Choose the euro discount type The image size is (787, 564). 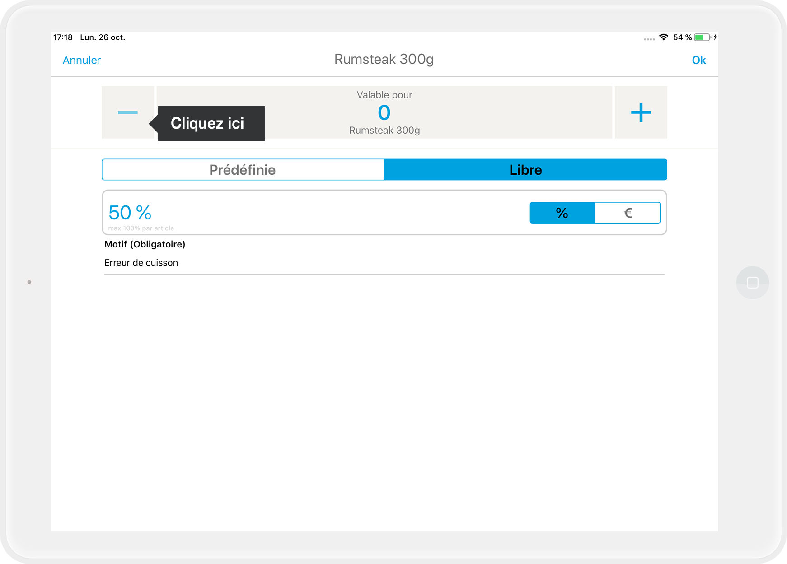(628, 213)
